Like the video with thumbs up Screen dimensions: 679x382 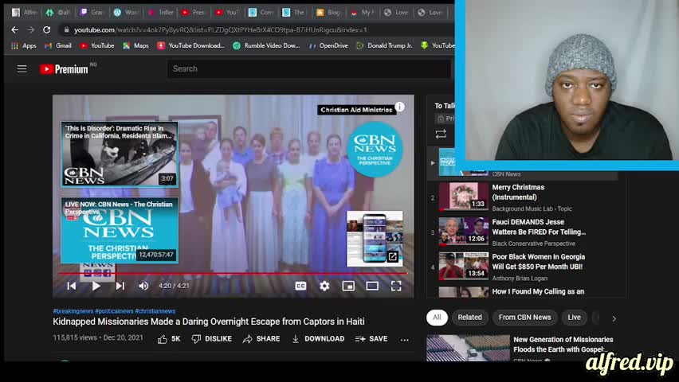tap(169, 339)
